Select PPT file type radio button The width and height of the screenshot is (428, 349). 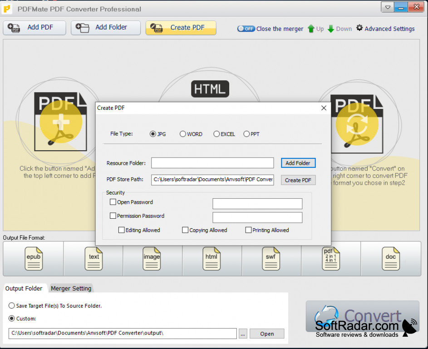(246, 134)
